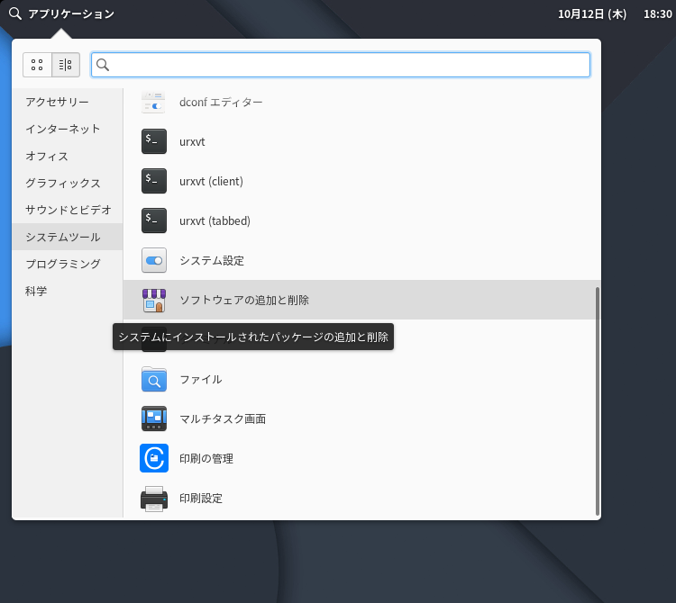Click the dconf エディター label
This screenshot has height=603, width=676.
[x=221, y=102]
